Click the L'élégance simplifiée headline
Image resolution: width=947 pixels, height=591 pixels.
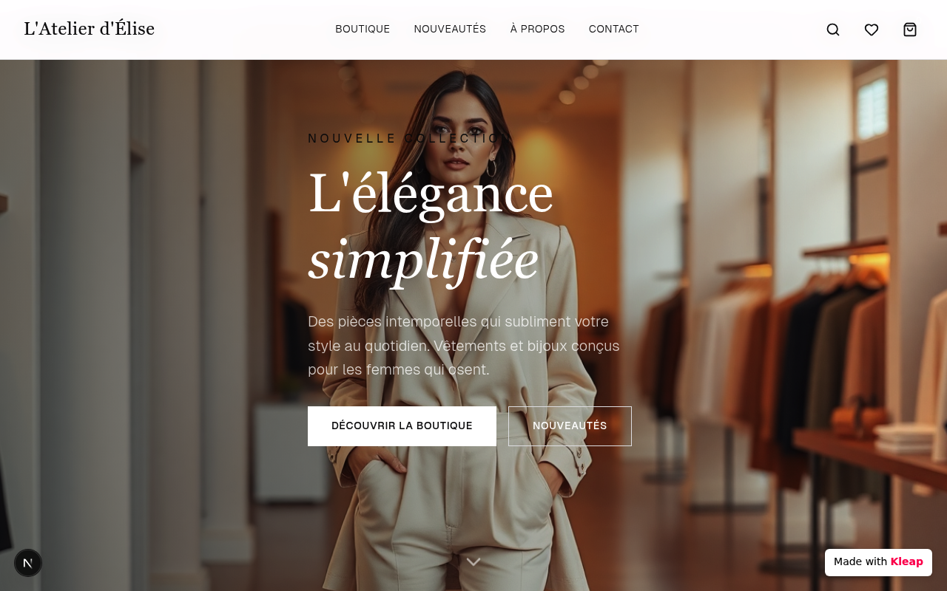coord(431,226)
